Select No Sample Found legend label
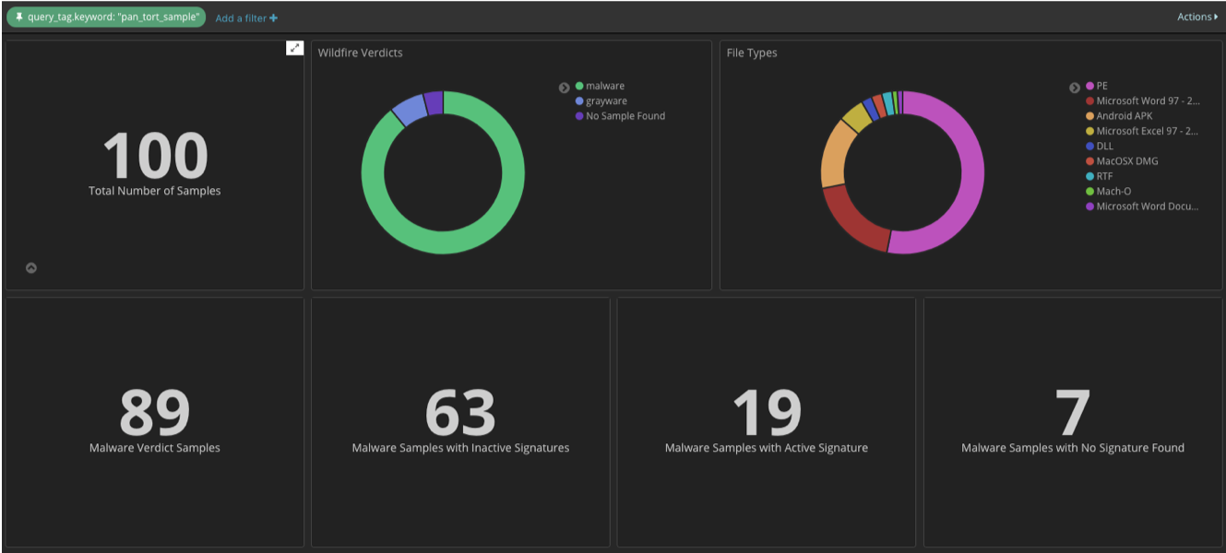 tap(625, 116)
